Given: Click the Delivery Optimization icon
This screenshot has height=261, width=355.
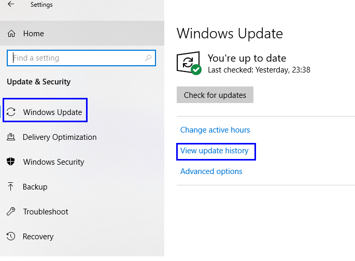Looking at the screenshot, I should (x=11, y=137).
